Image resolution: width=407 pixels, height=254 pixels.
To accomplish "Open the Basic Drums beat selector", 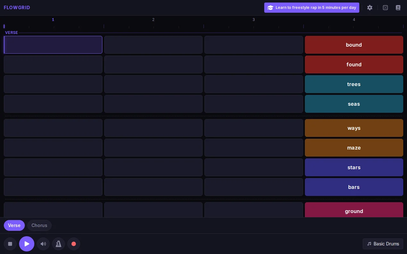I will pos(383,244).
